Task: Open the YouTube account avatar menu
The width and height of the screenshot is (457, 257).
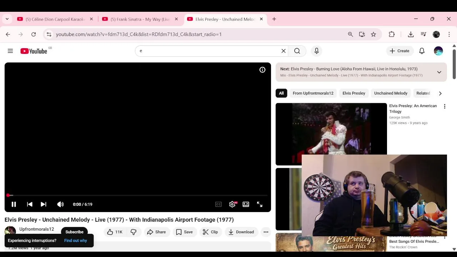Action: (438, 51)
